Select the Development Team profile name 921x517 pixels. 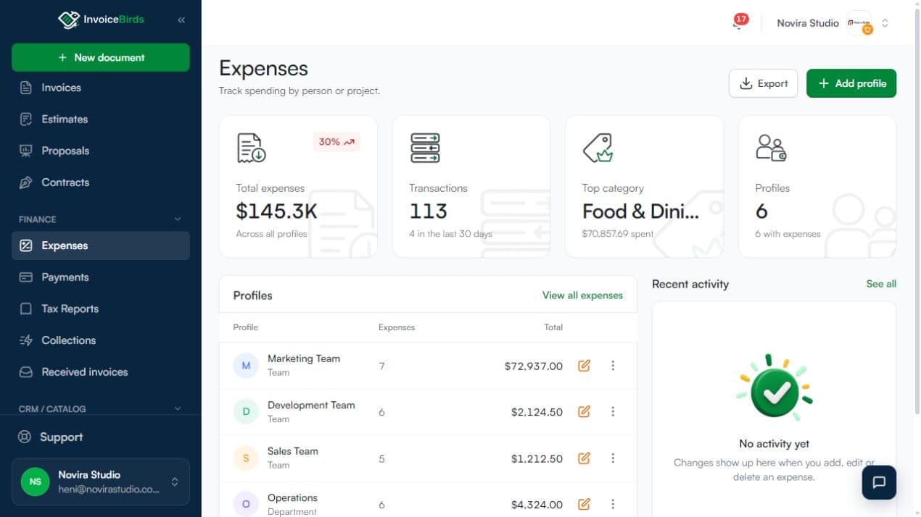pos(311,405)
